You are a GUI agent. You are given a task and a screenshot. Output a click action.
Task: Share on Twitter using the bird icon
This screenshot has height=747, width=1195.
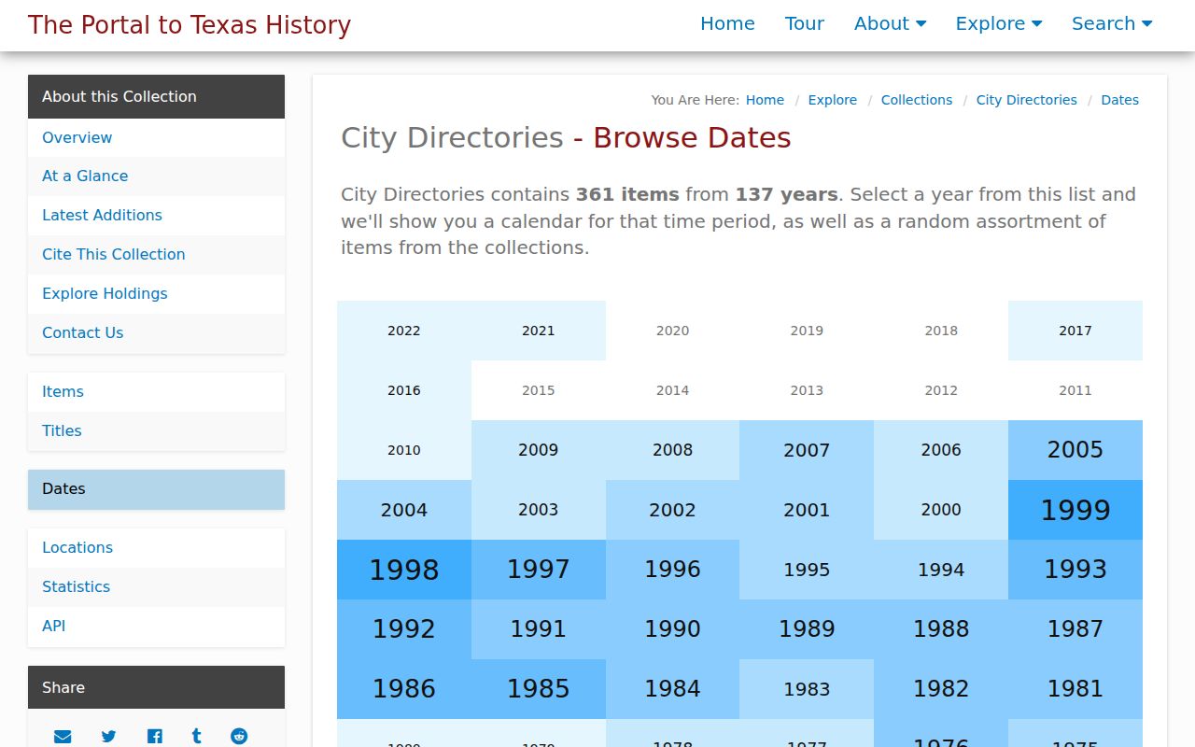108,736
